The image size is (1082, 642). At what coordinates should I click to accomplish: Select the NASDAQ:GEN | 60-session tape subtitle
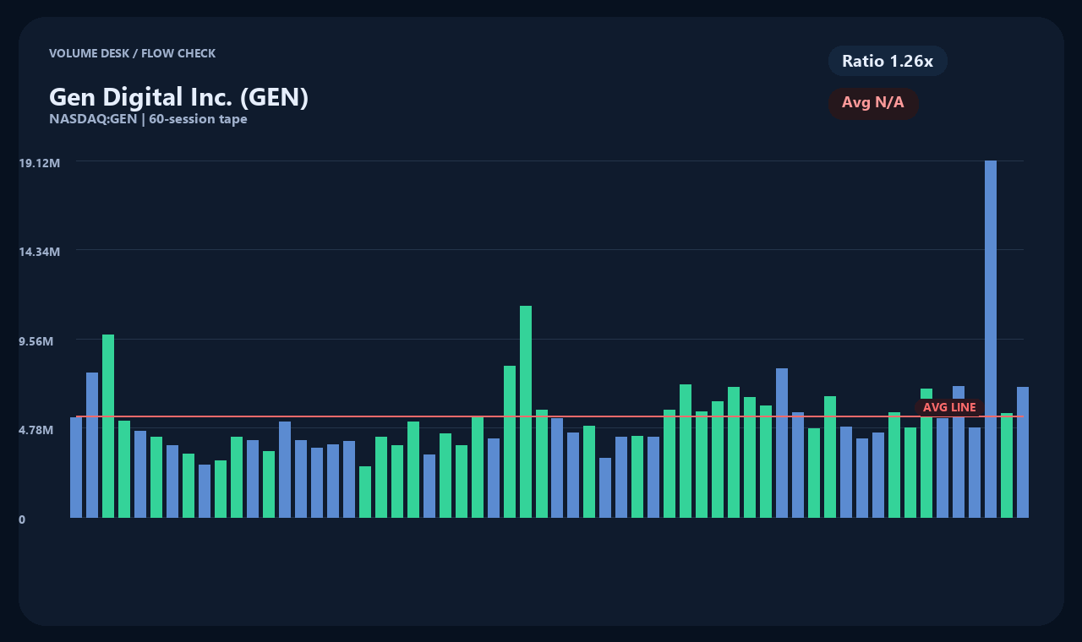coord(148,119)
